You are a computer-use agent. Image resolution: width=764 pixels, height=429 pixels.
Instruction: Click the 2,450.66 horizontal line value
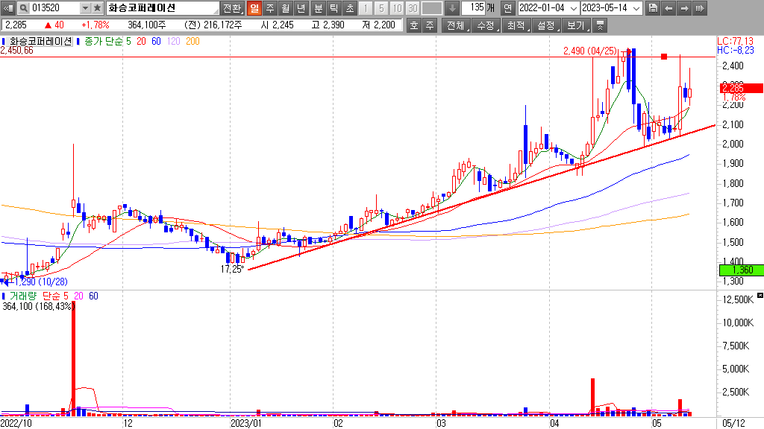[17, 51]
